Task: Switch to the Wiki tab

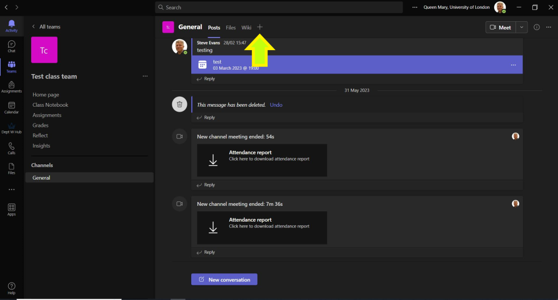Action: pos(246,27)
